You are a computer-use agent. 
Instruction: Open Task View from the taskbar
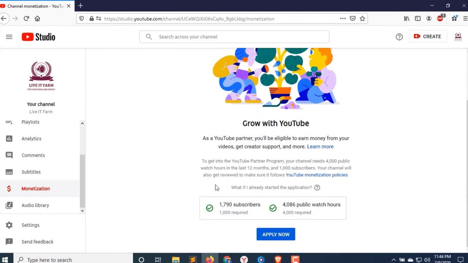[158, 260]
